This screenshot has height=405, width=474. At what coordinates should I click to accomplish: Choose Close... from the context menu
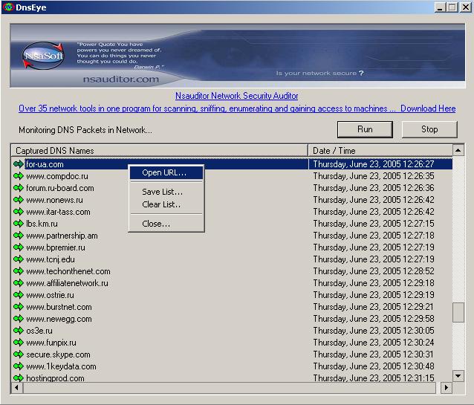point(166,224)
